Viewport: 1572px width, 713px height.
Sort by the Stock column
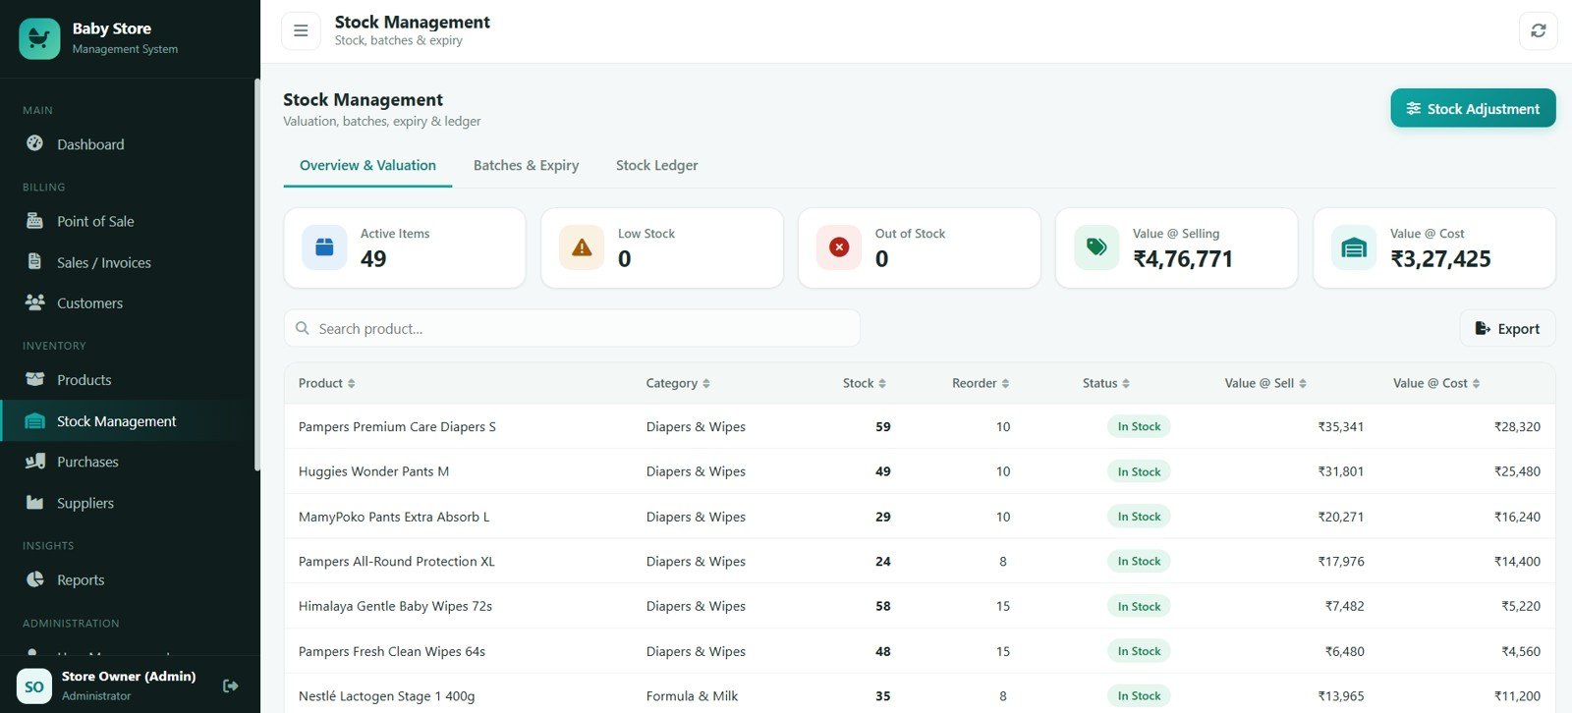[865, 383]
